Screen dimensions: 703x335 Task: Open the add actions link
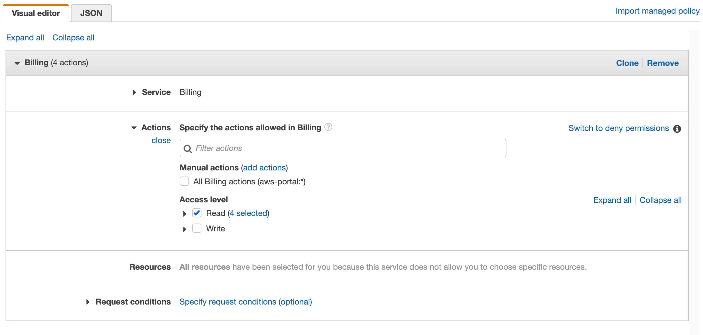pos(264,167)
